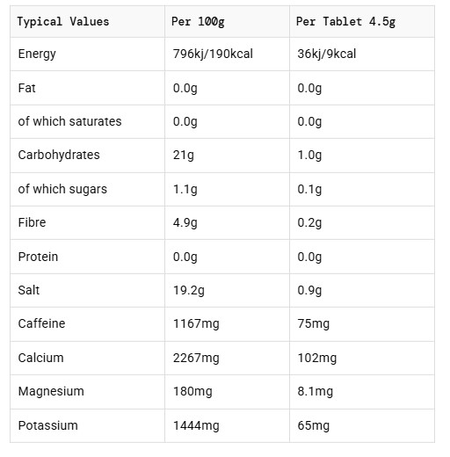
Task: Select the Carbohydrates 21g value
Action: 184,156
